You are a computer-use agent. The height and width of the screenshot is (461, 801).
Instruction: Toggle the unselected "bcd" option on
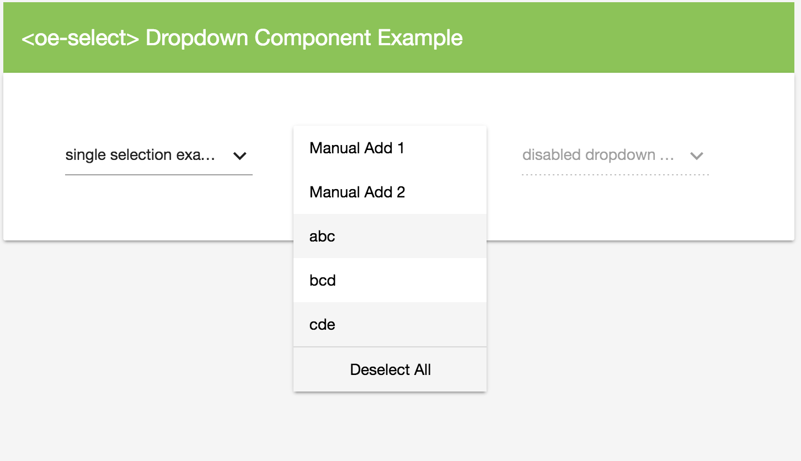click(390, 280)
